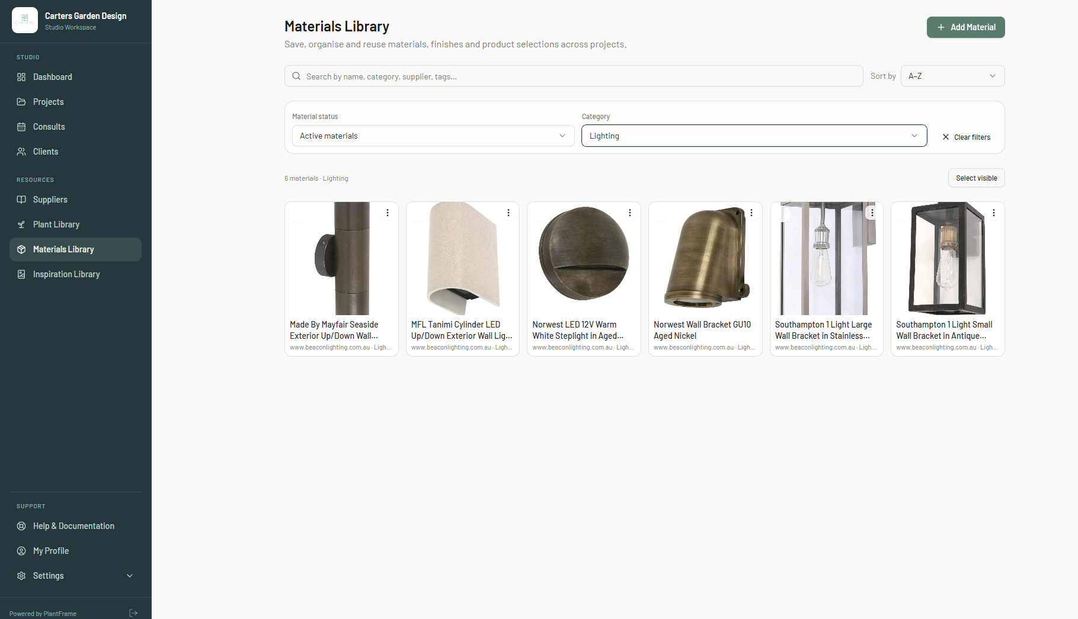Clear filters using the Clear filters button
This screenshot has width=1078, height=619.
[966, 137]
